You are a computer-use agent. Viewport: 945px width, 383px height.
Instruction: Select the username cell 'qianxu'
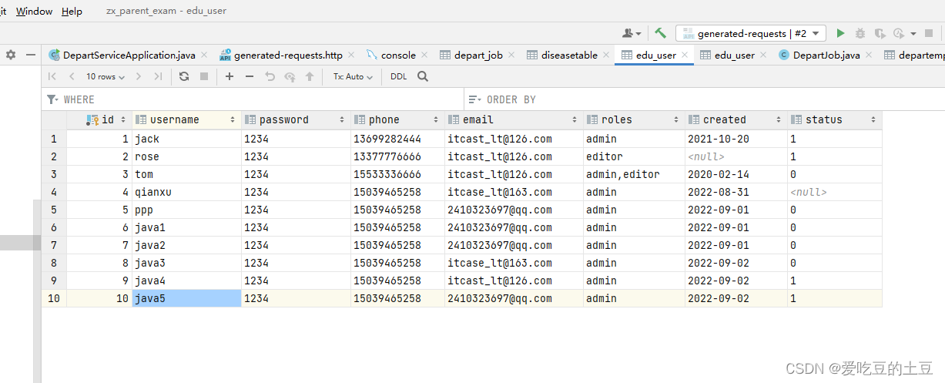coord(186,192)
